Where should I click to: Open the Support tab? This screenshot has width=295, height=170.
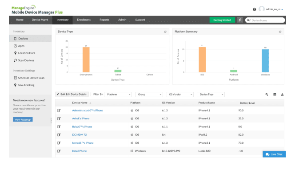(140, 20)
